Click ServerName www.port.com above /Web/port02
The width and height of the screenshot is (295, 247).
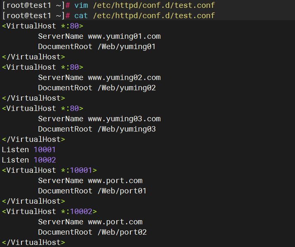tap(90, 222)
